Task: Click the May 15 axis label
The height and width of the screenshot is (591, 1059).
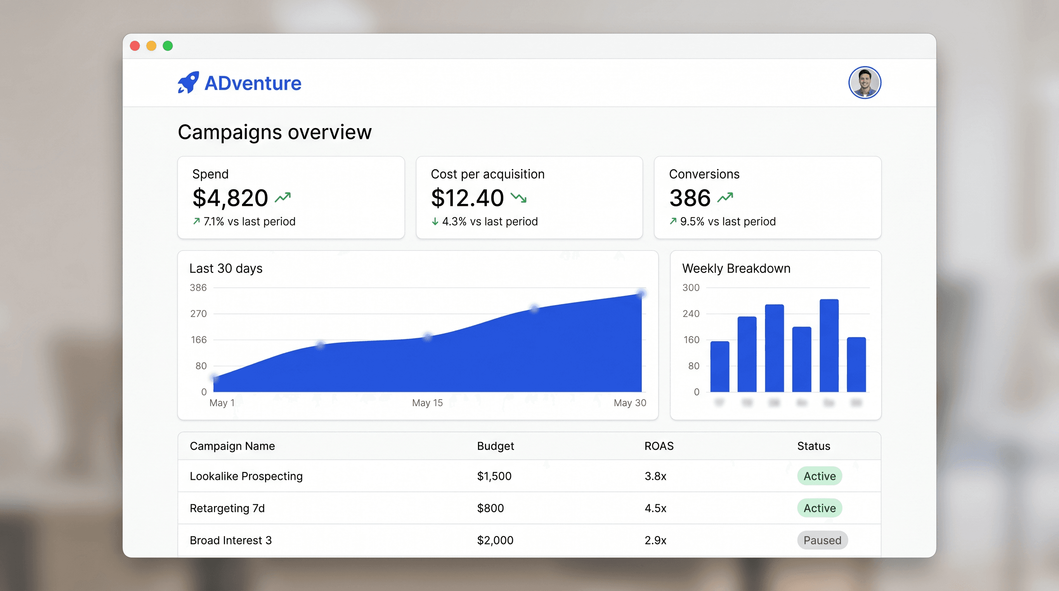Action: click(x=427, y=403)
